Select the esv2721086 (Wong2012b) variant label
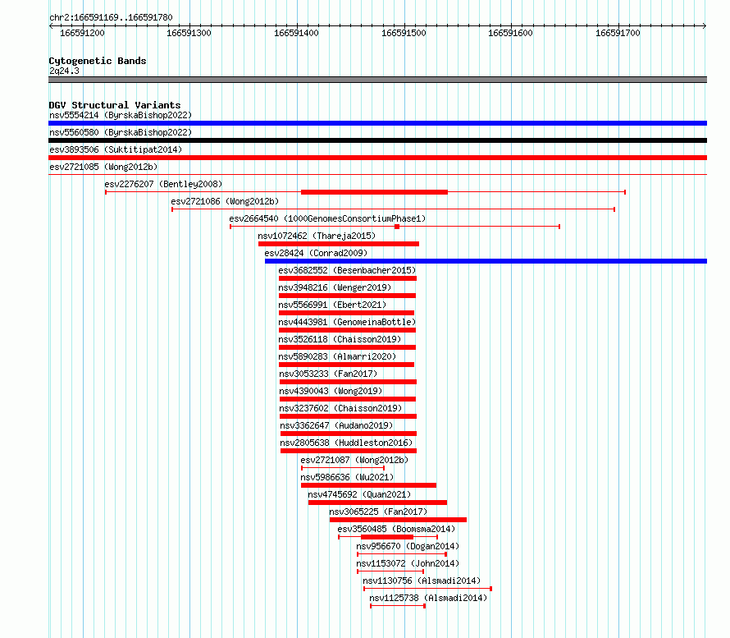Image resolution: width=730 pixels, height=638 pixels. click(225, 201)
